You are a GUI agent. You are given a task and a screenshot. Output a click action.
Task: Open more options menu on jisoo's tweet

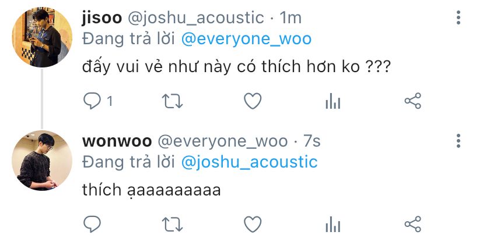coord(459,17)
